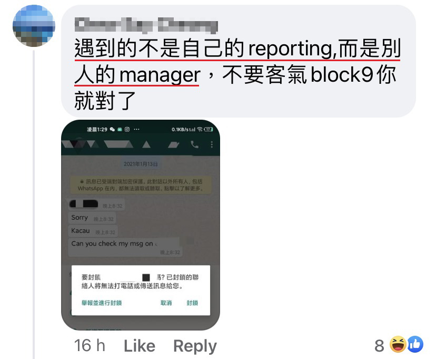
Task: Open the three-dot menu in chat header
Action: [212, 144]
